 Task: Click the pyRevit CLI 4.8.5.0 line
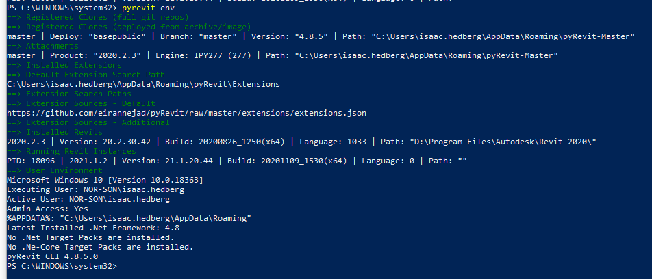52,256
